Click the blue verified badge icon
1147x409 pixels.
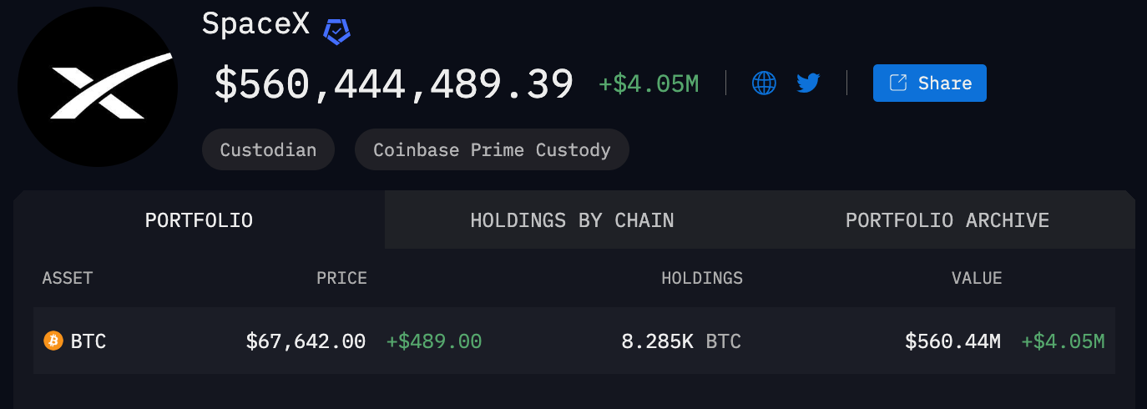(336, 31)
